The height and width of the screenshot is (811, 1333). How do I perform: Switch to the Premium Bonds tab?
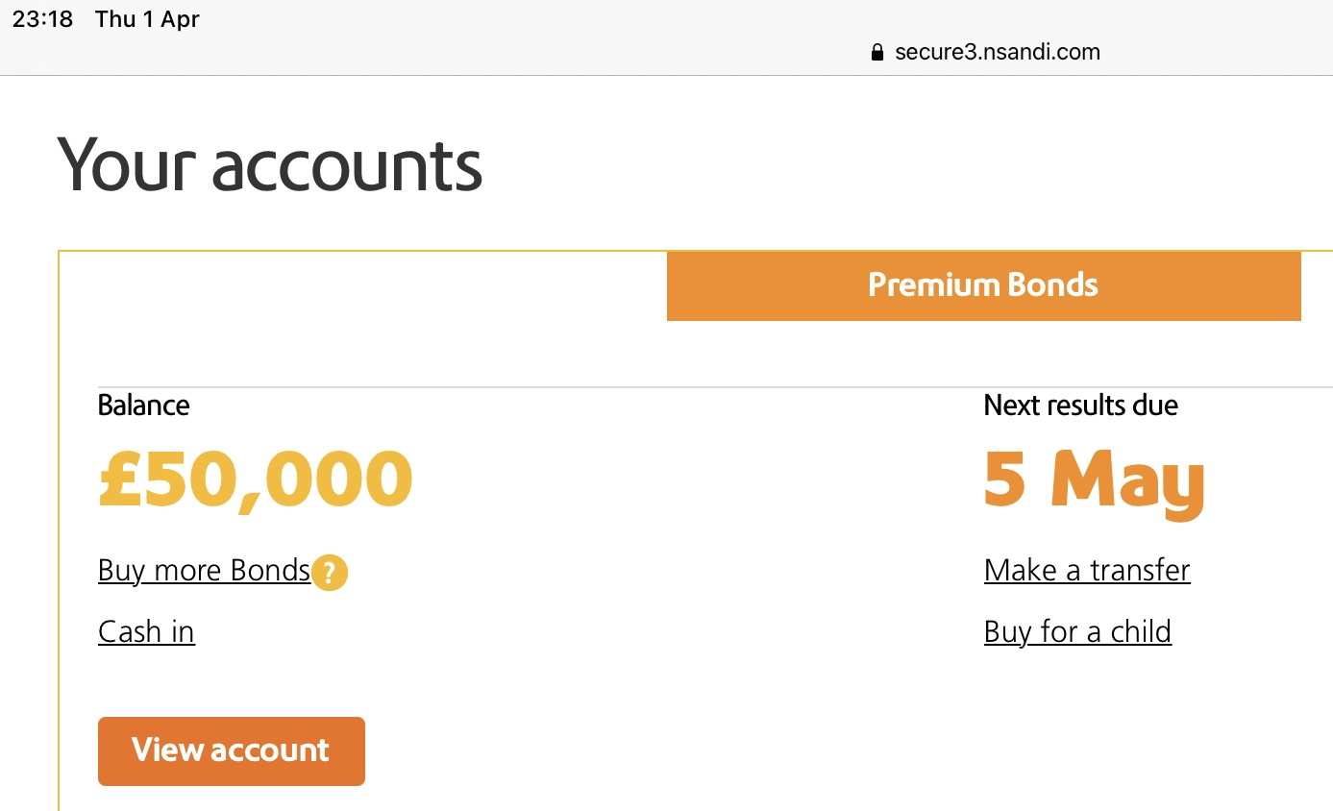983,285
